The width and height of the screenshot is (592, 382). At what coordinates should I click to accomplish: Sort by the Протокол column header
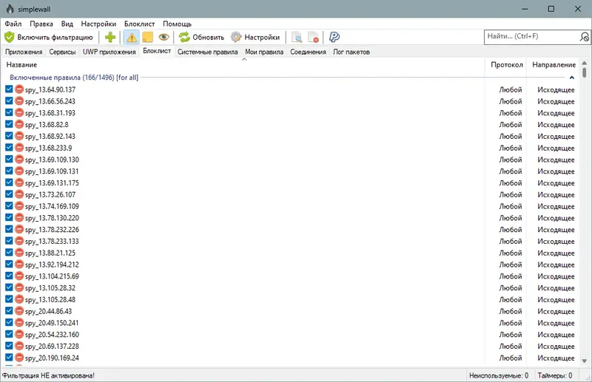pyautogui.click(x=506, y=65)
